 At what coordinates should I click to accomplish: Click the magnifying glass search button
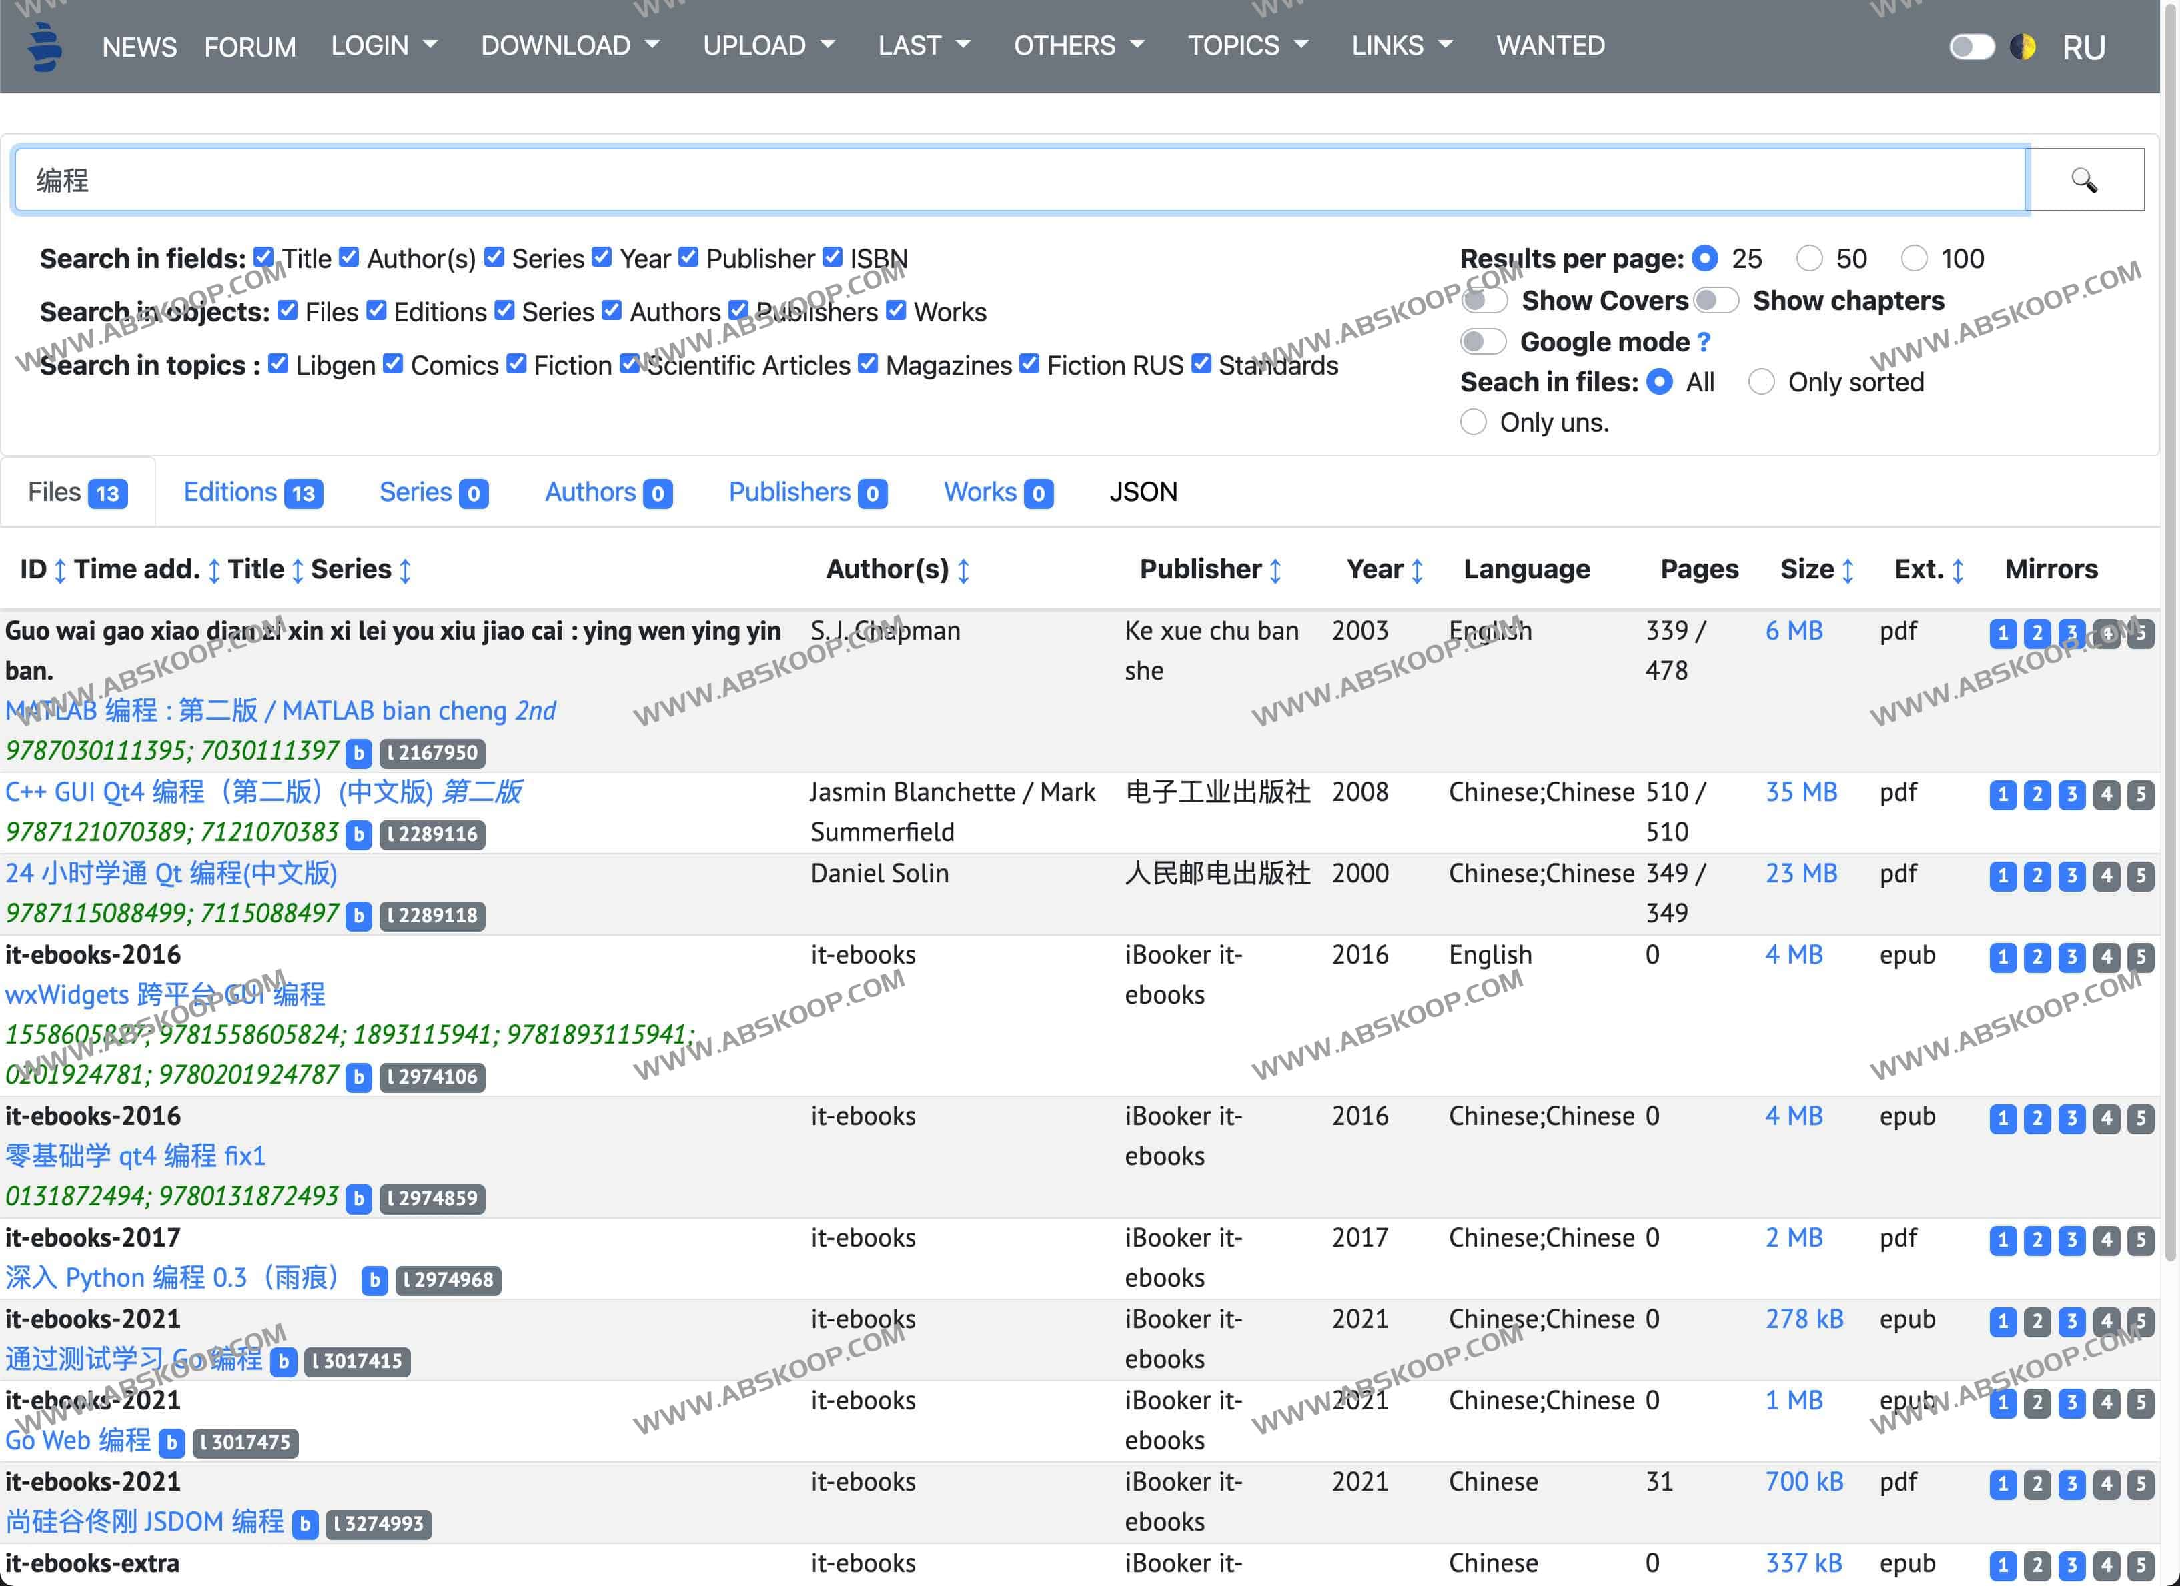point(2083,180)
